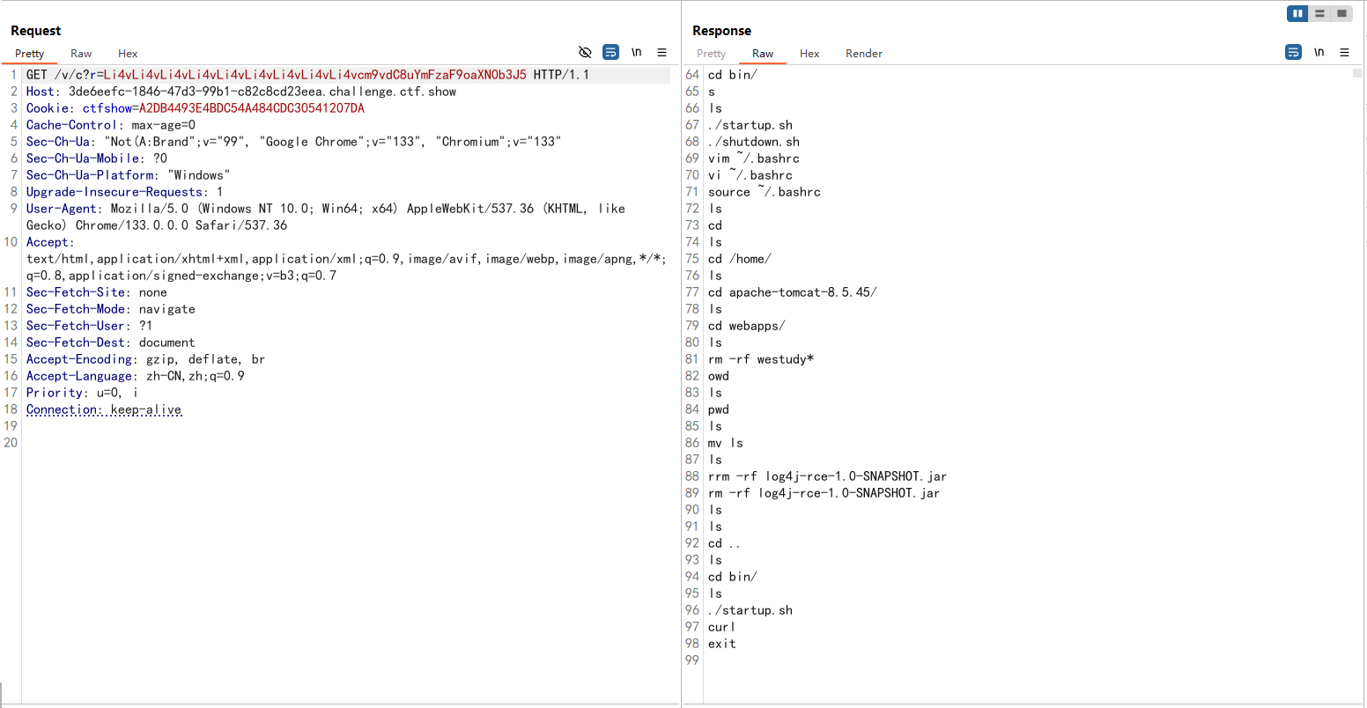The height and width of the screenshot is (708, 1367).
Task: Switch to the Request Raw tab
Action: (x=81, y=54)
